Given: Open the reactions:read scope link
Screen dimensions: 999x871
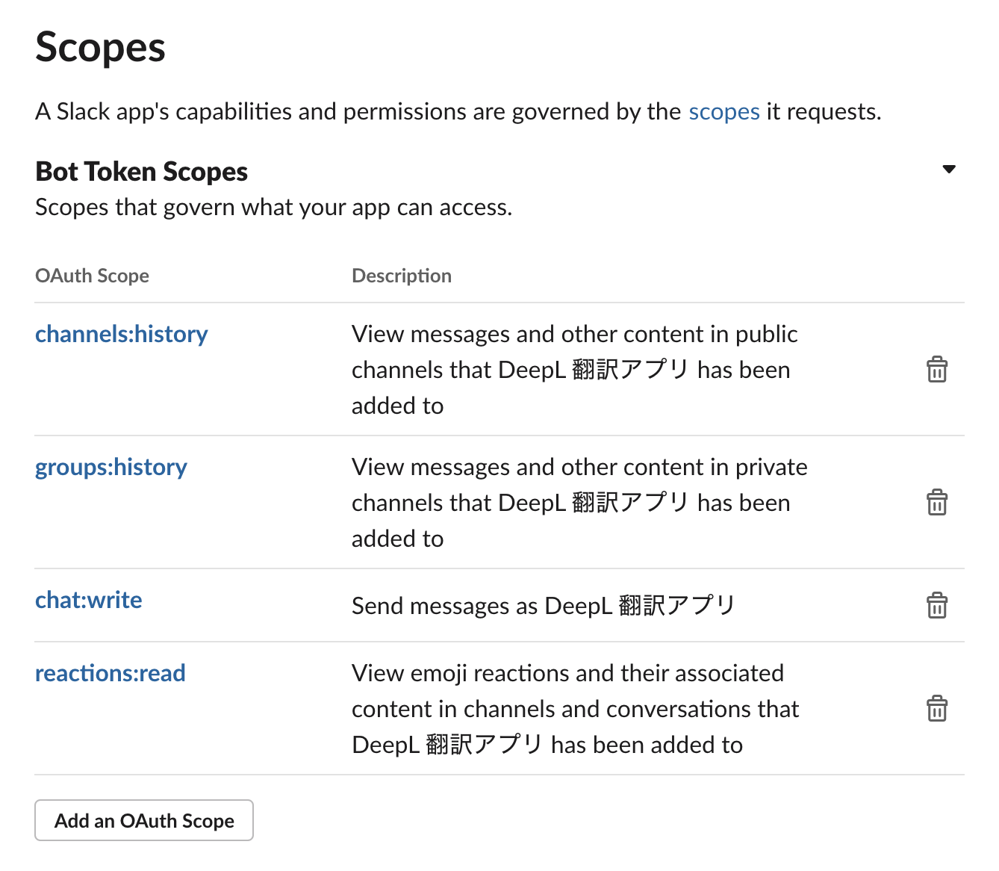Looking at the screenshot, I should [x=110, y=673].
